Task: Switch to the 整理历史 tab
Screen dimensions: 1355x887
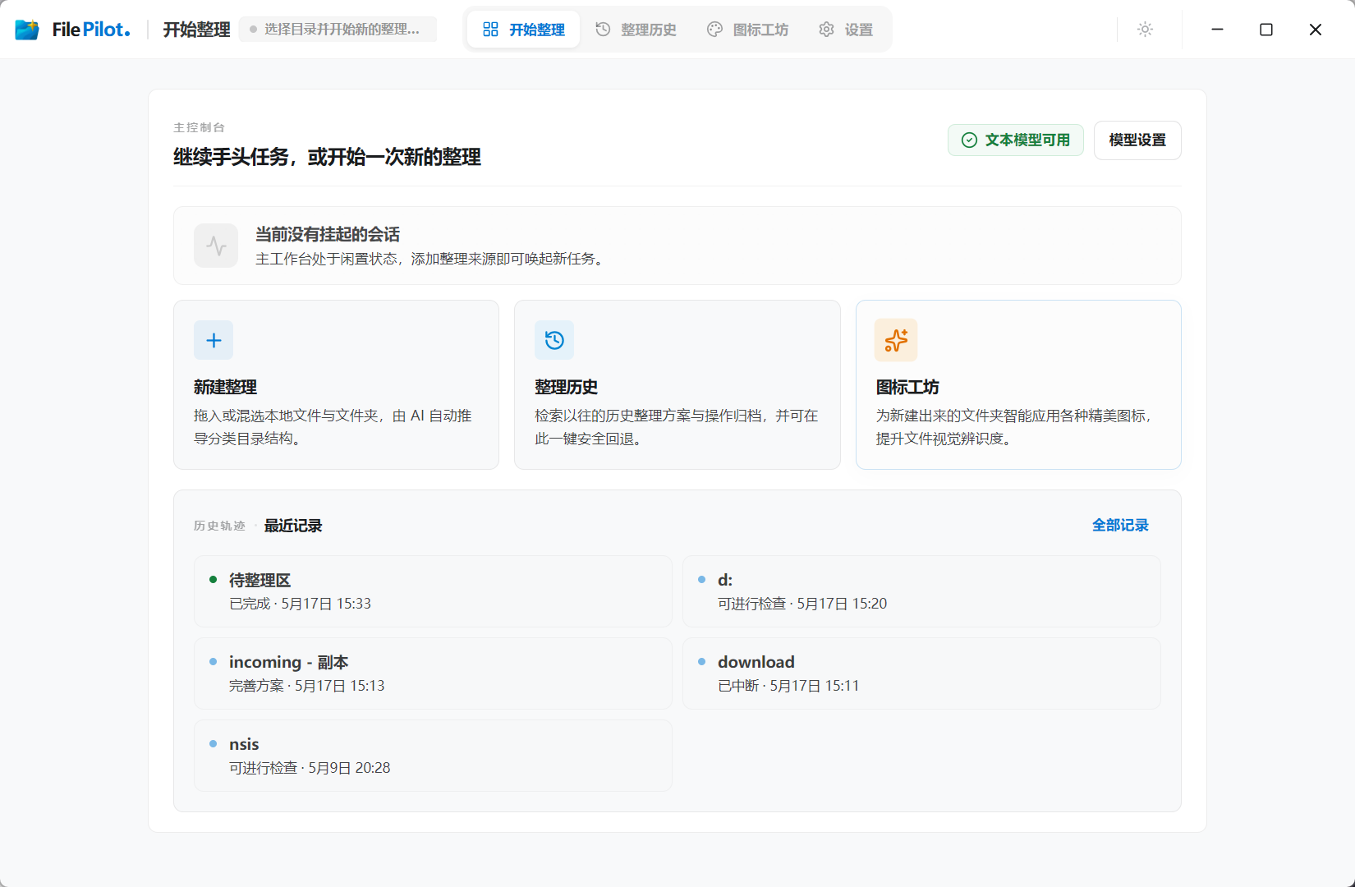Action: tap(636, 30)
